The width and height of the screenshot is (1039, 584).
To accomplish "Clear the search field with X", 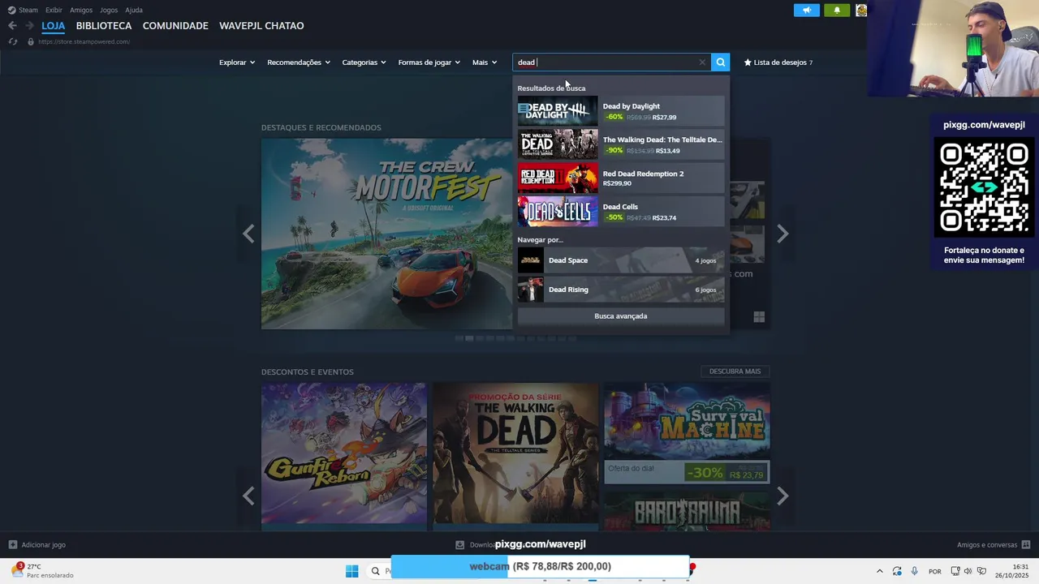I will 702,62.
